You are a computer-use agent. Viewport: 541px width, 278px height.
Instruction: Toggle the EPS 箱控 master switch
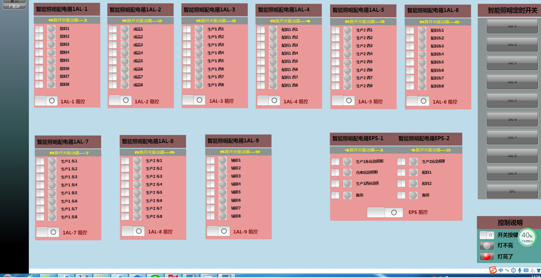coord(385,212)
